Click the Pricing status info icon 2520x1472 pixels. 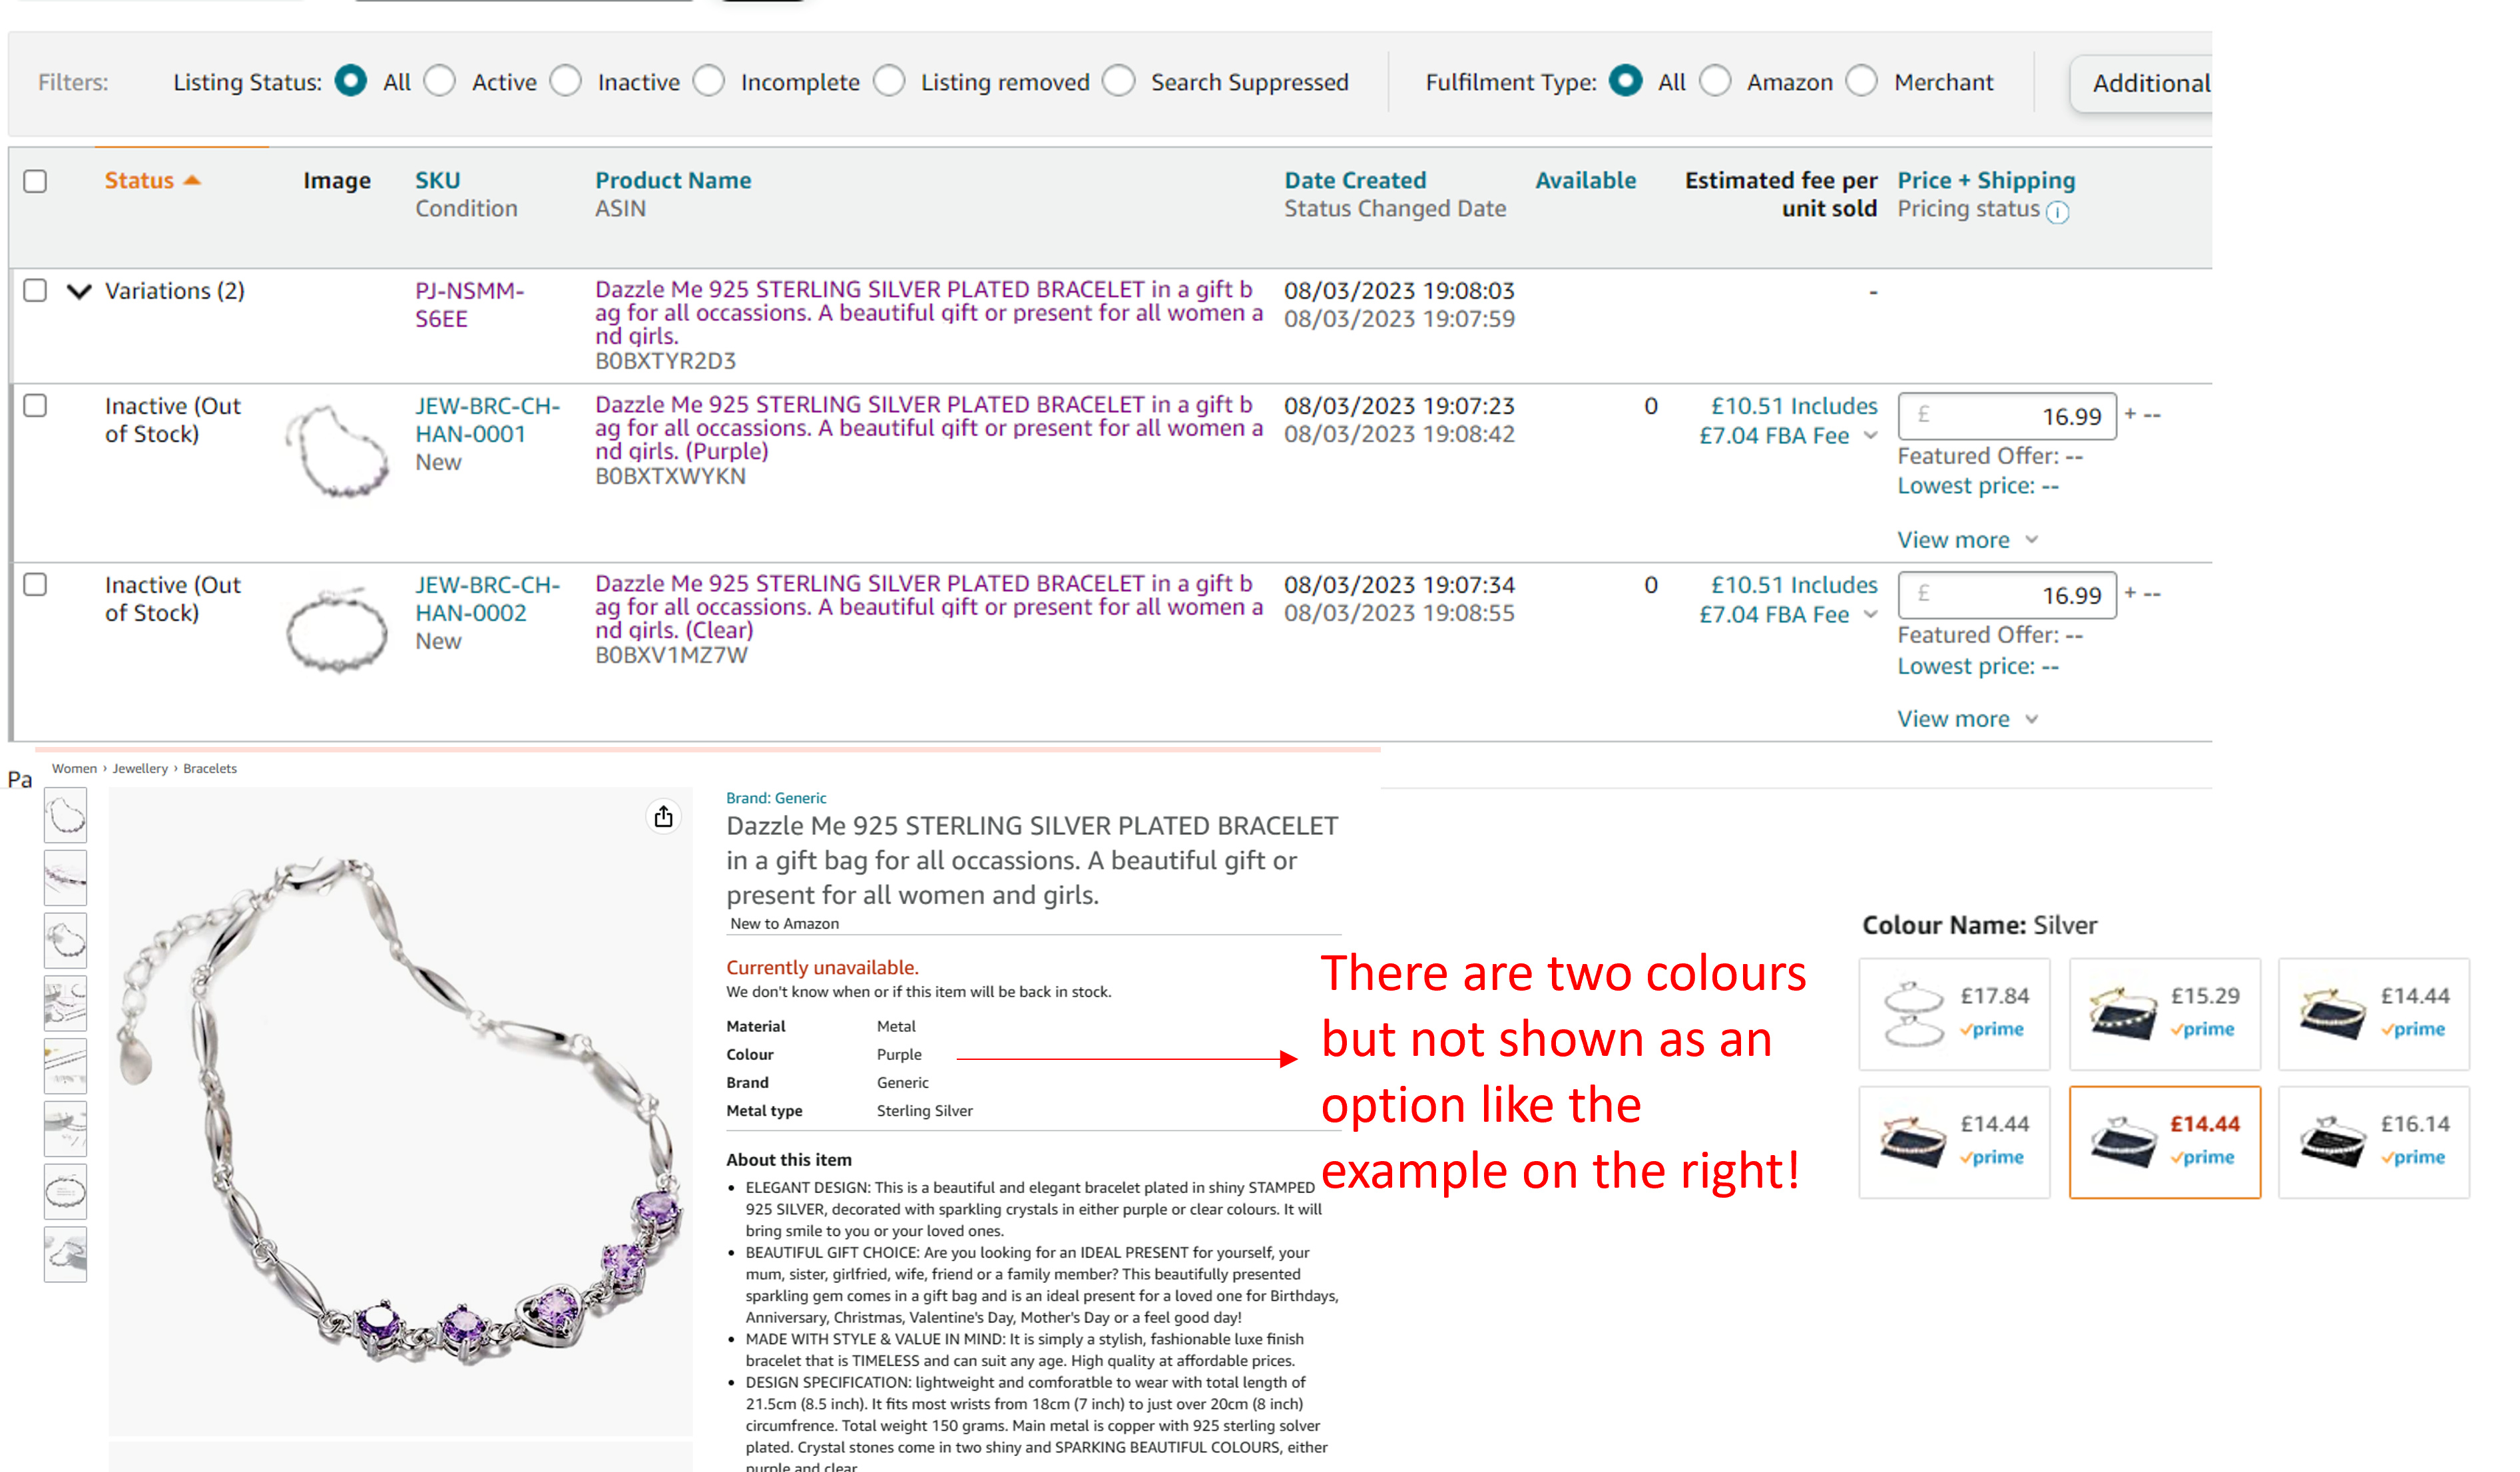tap(2056, 212)
